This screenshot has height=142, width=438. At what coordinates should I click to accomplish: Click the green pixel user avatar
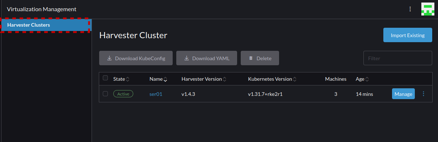click(x=428, y=9)
